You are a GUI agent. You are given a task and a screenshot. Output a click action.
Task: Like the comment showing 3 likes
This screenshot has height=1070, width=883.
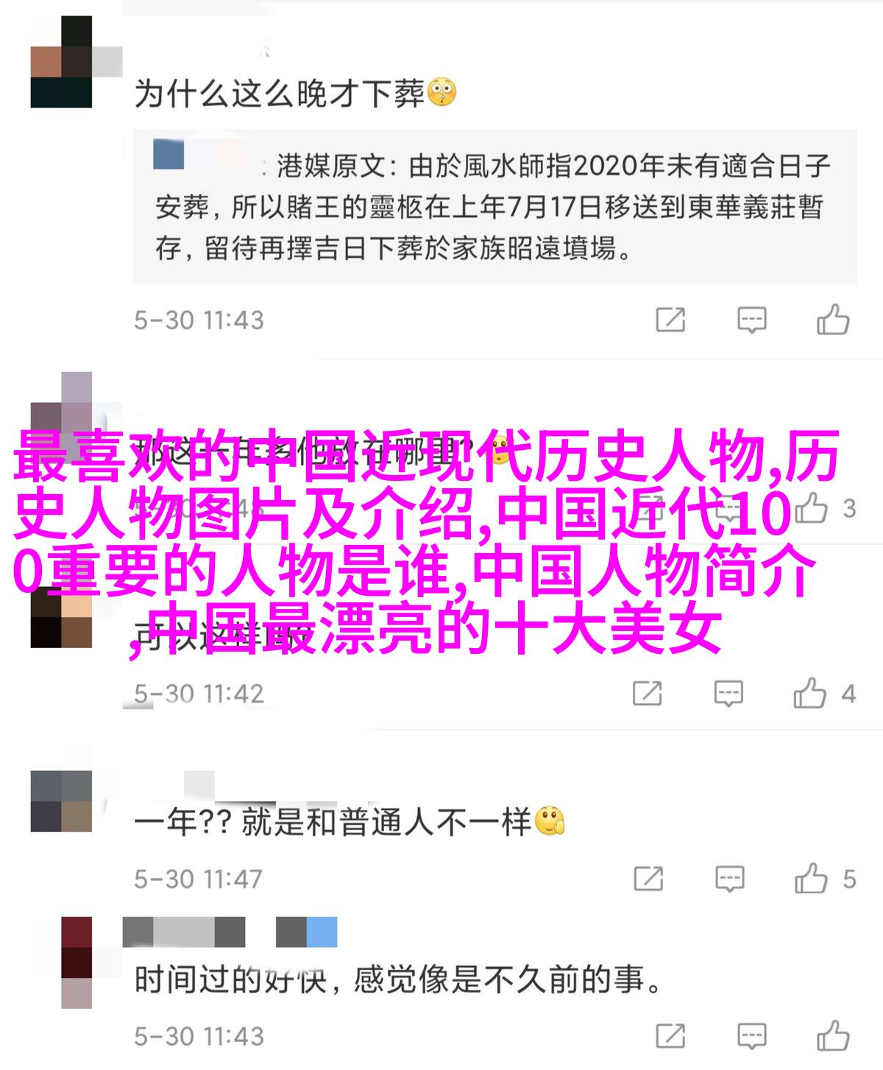(812, 507)
